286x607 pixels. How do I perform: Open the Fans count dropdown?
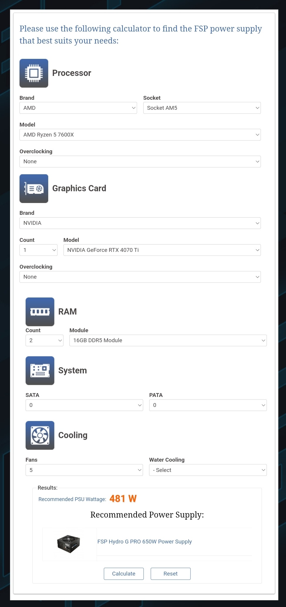coord(84,470)
